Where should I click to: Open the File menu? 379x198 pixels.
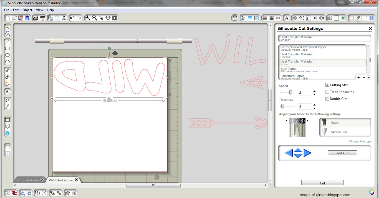[x=7, y=10]
